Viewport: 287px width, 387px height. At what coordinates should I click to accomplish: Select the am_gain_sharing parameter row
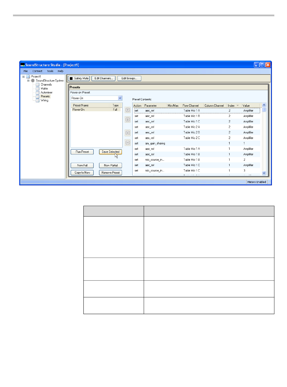click(x=196, y=143)
